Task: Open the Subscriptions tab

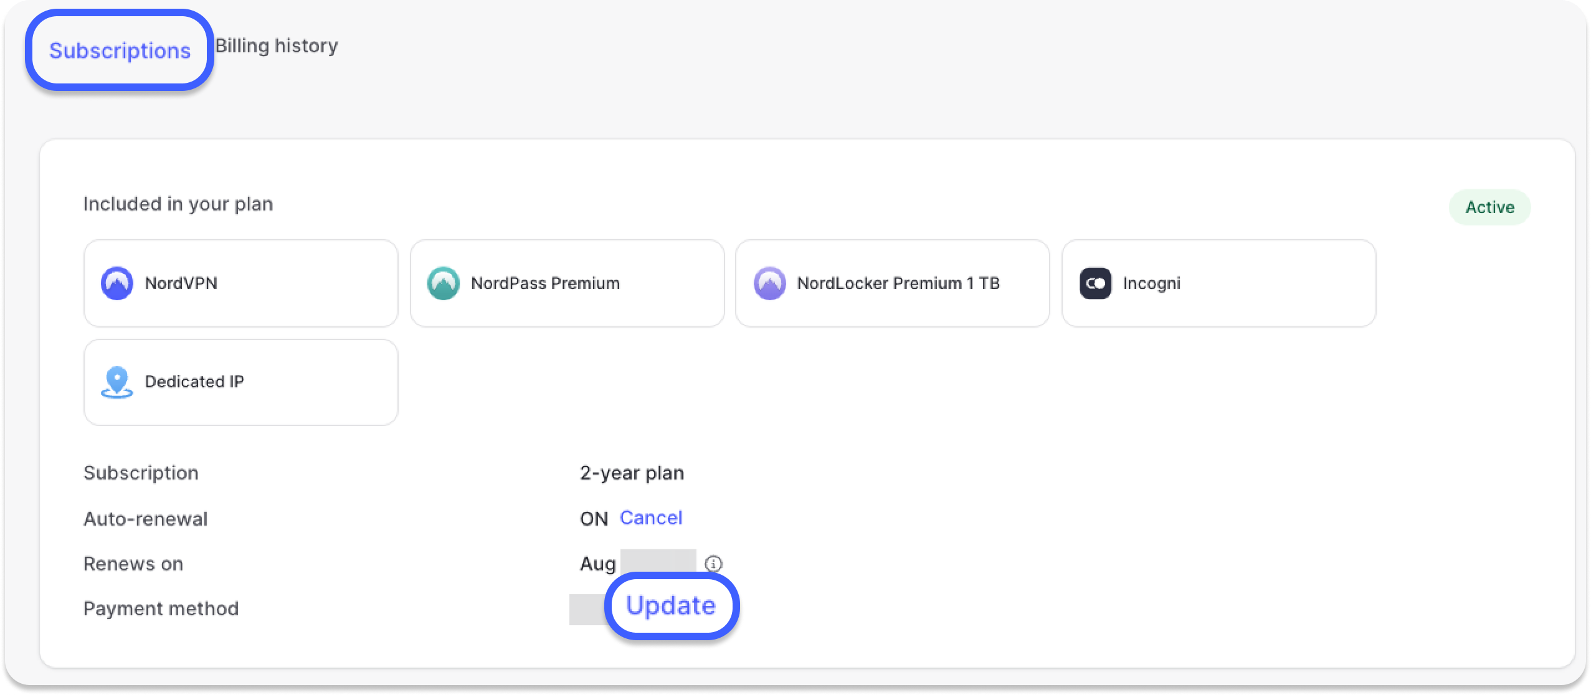Action: 120,50
